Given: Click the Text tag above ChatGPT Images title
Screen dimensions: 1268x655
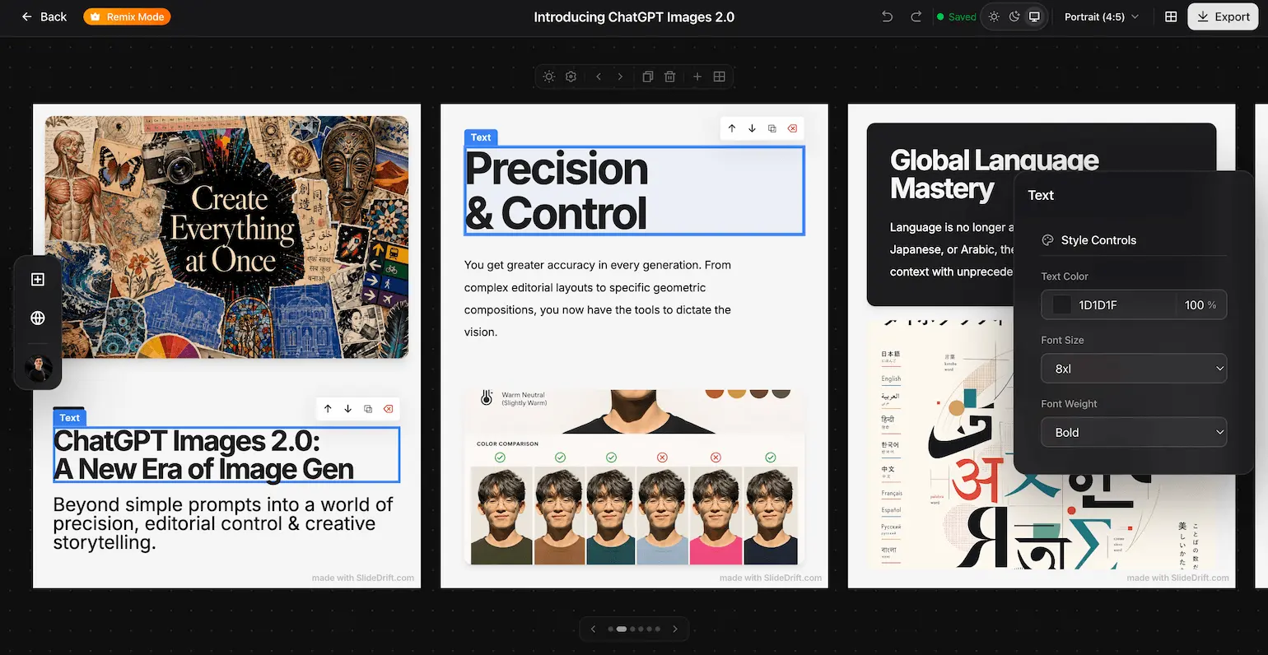Looking at the screenshot, I should 70,417.
